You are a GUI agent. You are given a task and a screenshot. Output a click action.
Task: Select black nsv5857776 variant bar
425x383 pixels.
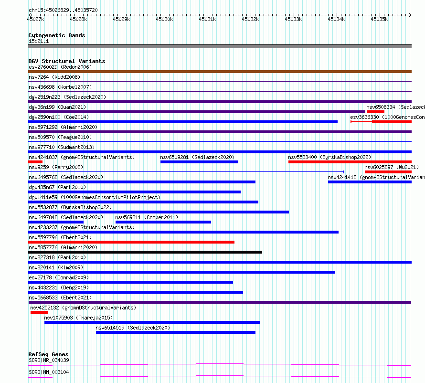[x=145, y=252]
